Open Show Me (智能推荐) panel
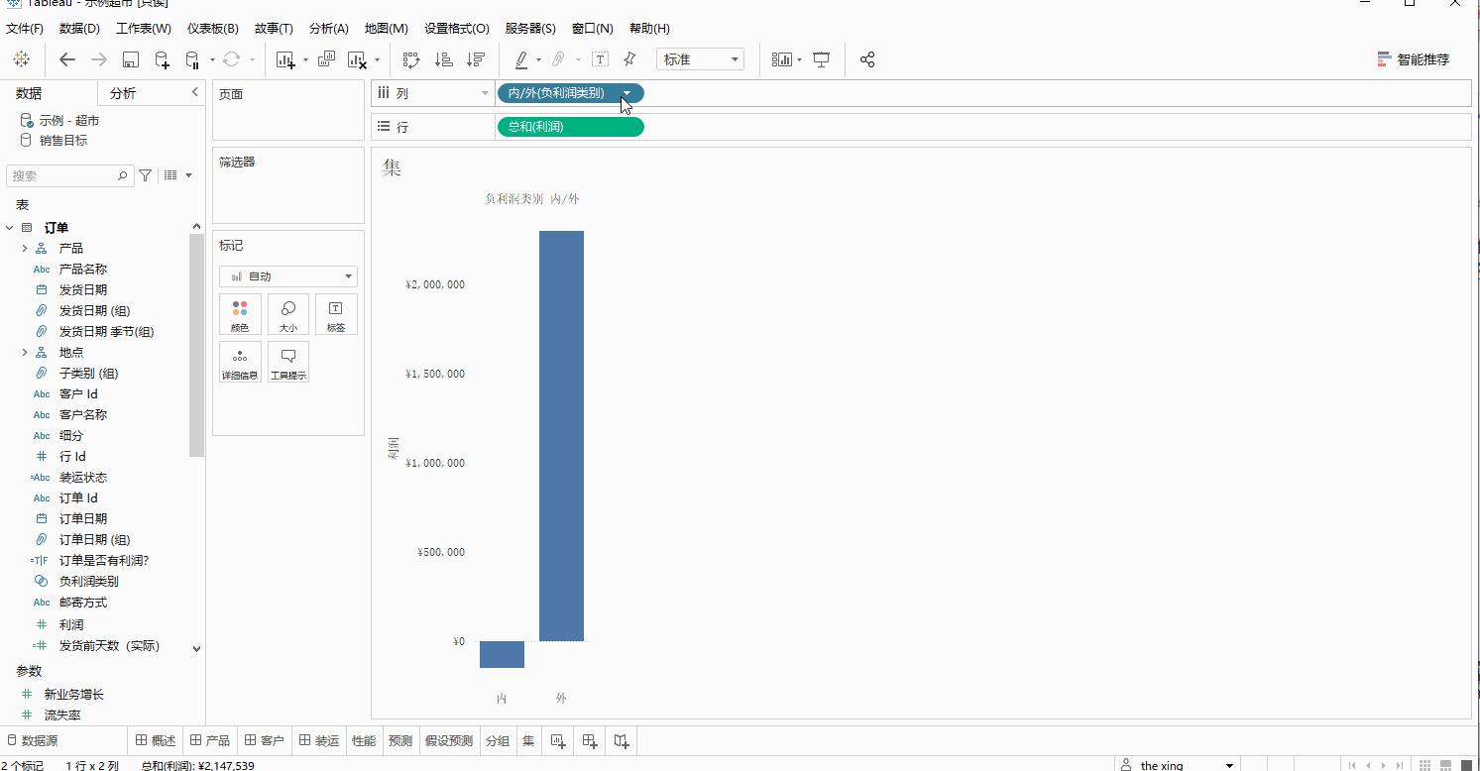Image resolution: width=1480 pixels, height=771 pixels. click(x=1414, y=59)
